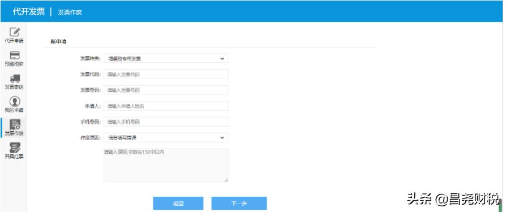Click the 发票号码 input field

point(166,90)
